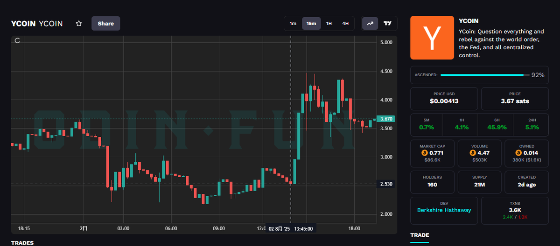
Task: Click the 3.670 current price label
Action: point(387,119)
